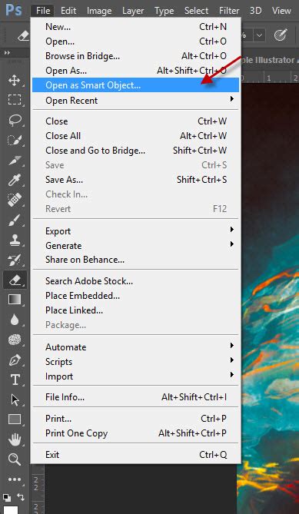The height and width of the screenshot is (514, 299).
Task: Click the foreground color swatch
Action: tap(11, 509)
